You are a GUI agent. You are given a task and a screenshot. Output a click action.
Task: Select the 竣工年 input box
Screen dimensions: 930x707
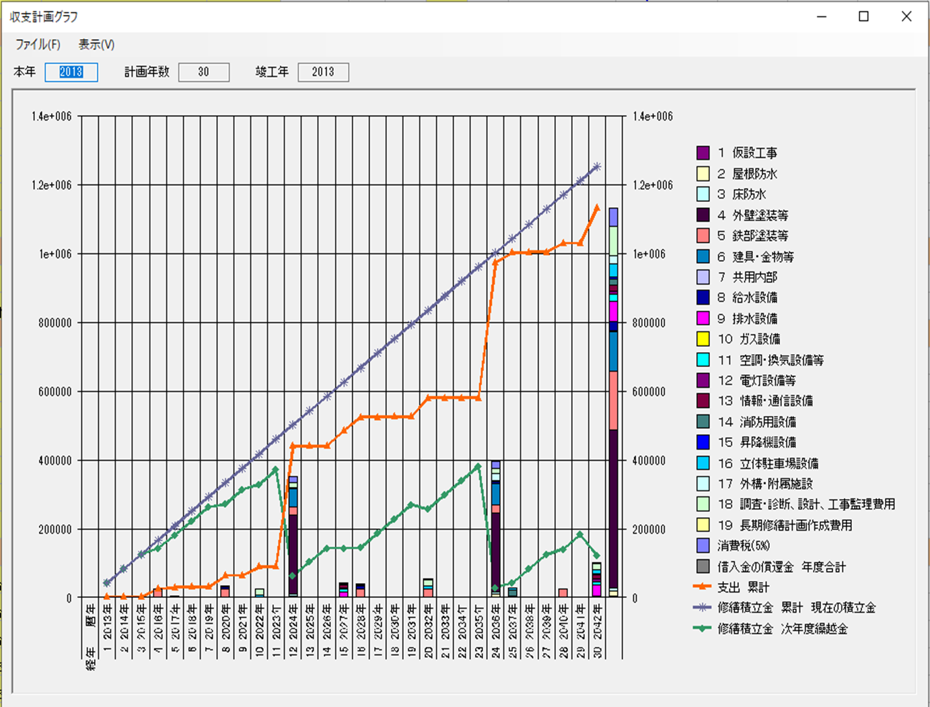tap(323, 72)
